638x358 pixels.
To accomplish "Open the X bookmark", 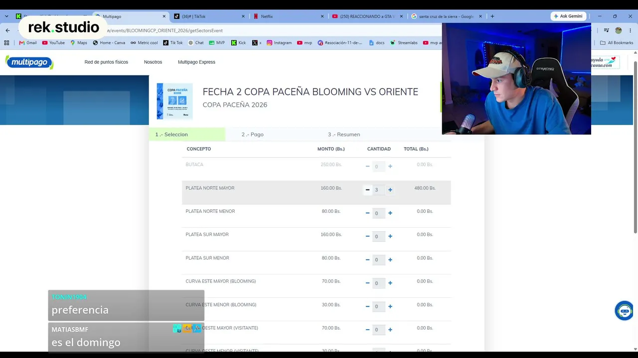I will [x=257, y=43].
